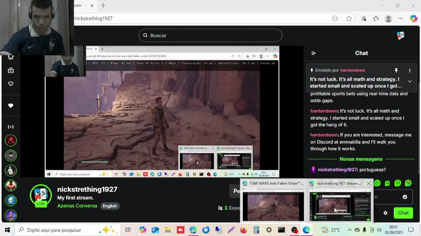
Task: Insert the first green quick emote
Action: 377,183
